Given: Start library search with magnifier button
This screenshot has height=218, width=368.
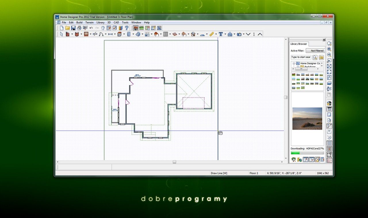Looking at the screenshot, I should click(315, 57).
